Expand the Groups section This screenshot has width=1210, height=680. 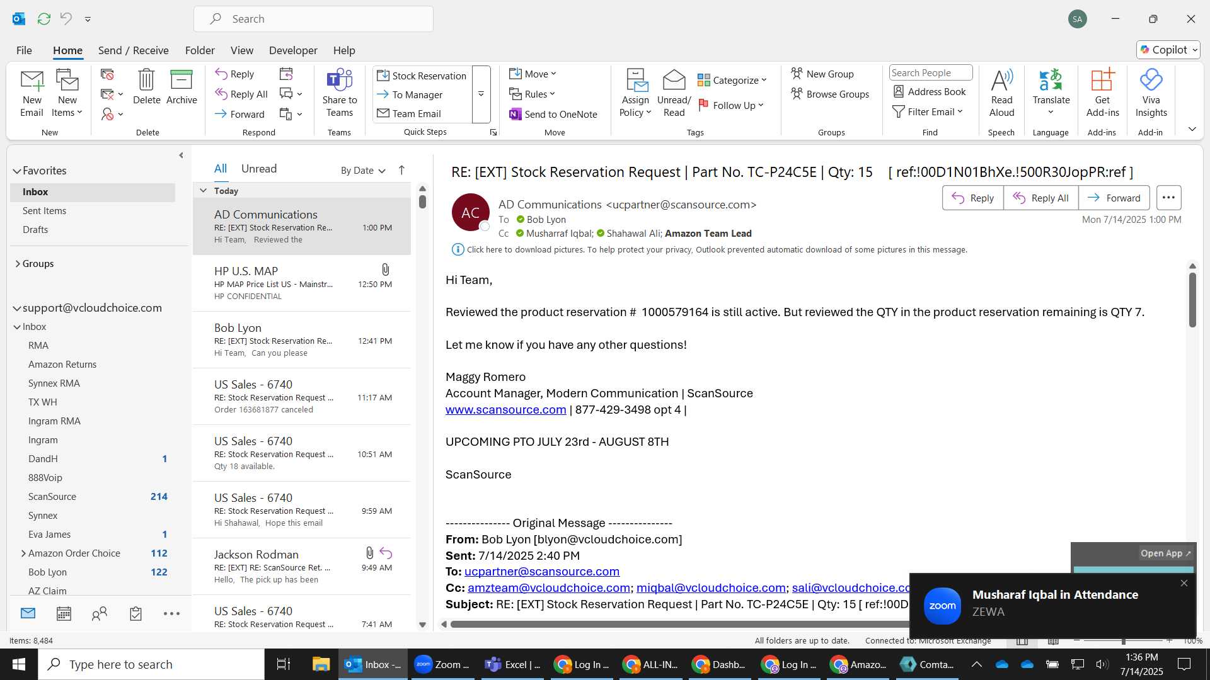point(17,264)
